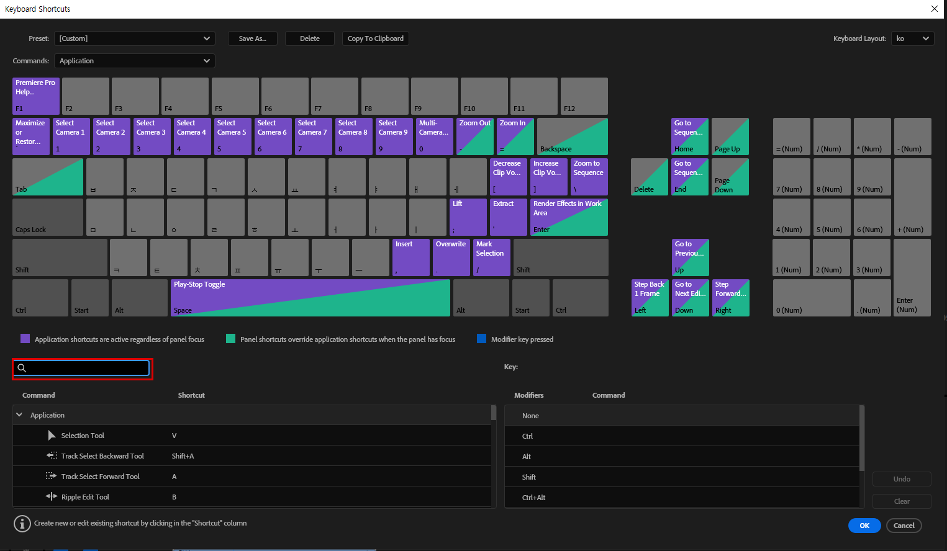Click the Save As button
Viewport: 947px width, 551px height.
coord(253,38)
